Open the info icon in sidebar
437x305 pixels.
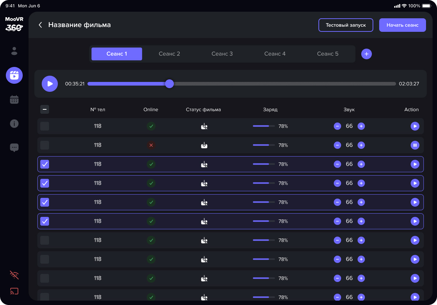(14, 124)
